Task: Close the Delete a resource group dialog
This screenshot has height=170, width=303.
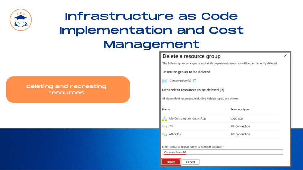Action: pos(285,56)
